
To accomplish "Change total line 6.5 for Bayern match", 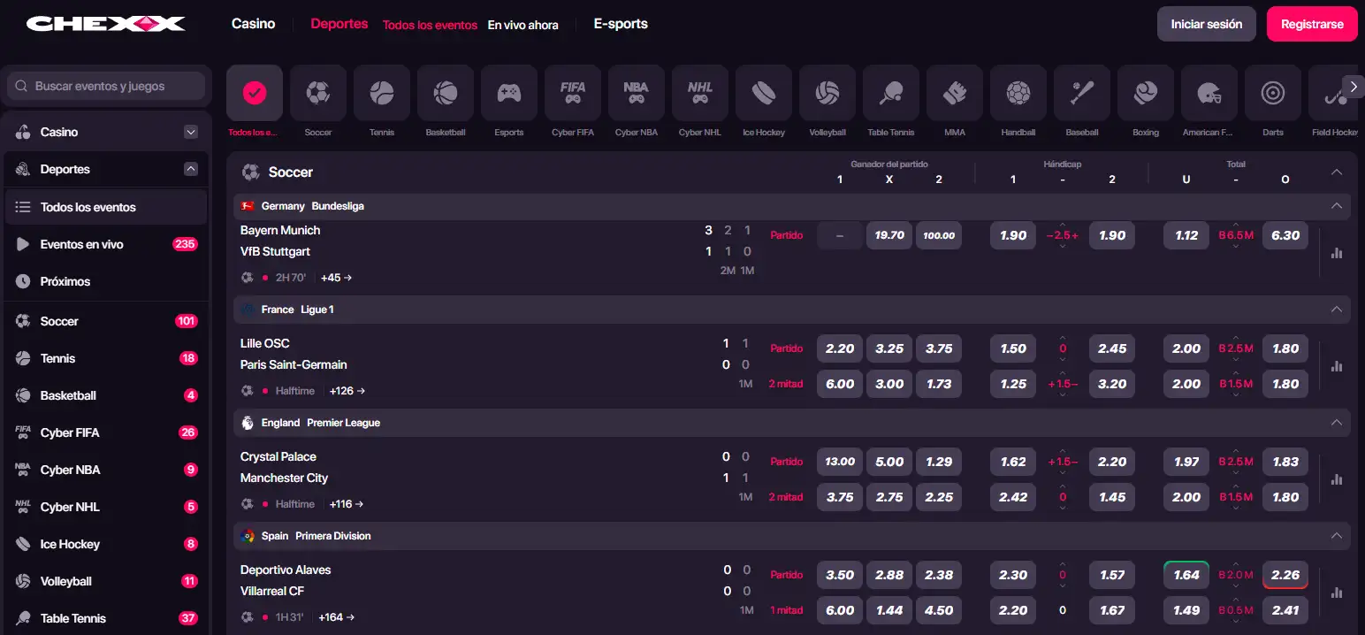I will (x=1236, y=235).
